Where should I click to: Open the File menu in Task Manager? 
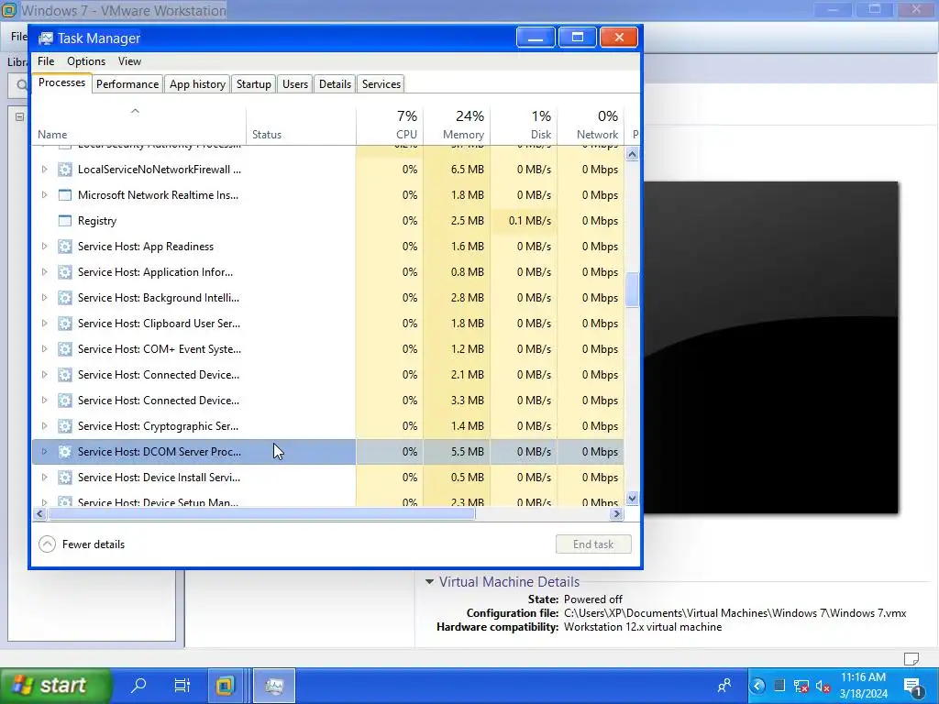(46, 61)
